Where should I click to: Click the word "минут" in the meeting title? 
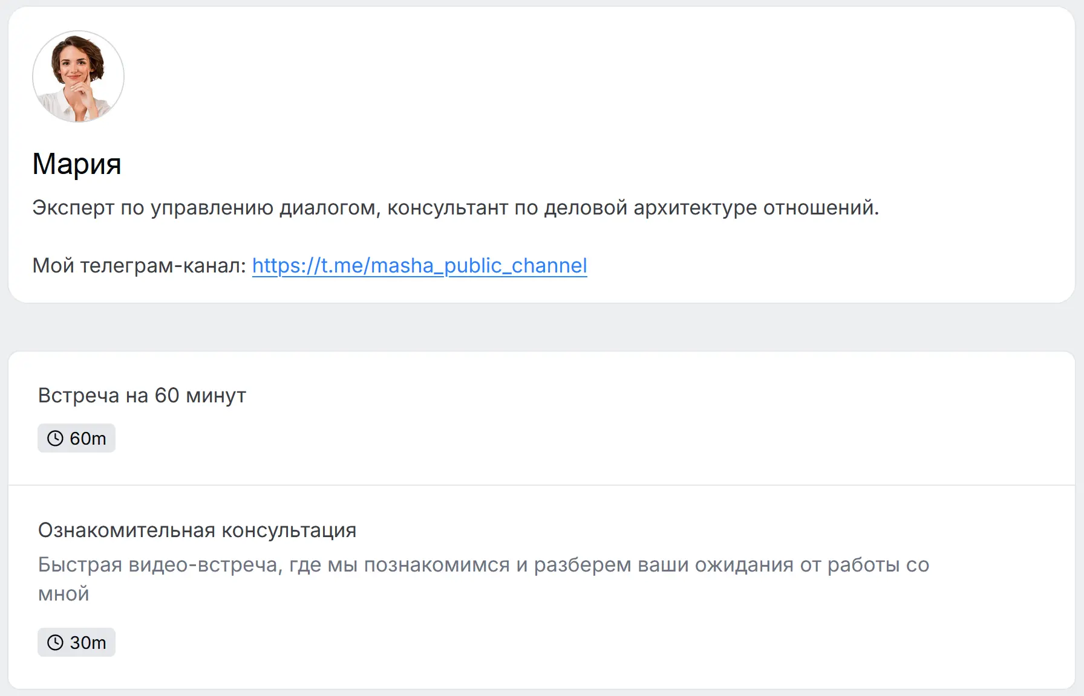215,395
